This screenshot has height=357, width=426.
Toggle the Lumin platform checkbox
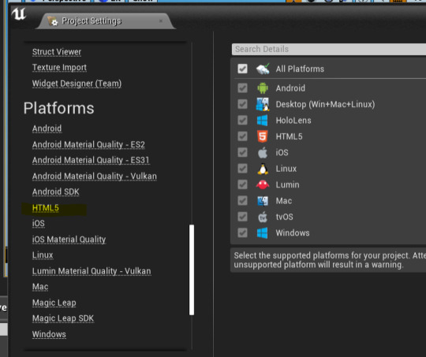pyautogui.click(x=242, y=184)
